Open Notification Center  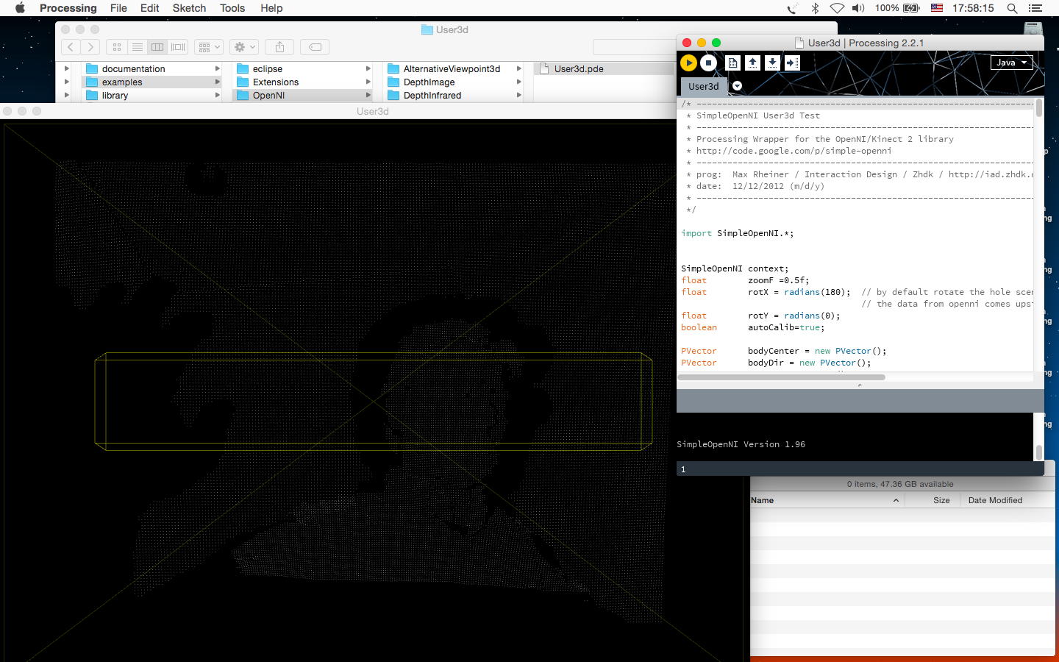(1035, 8)
